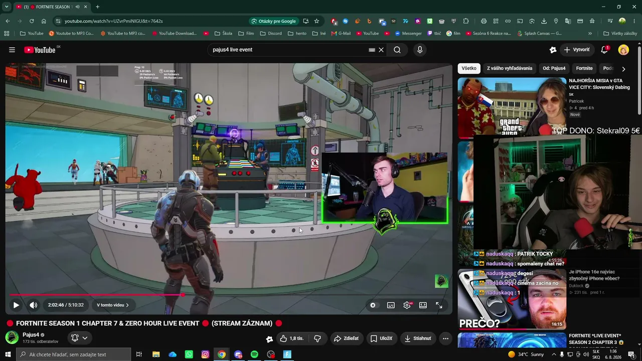Open Chrome three-dot menu
Viewport: 642px width, 361px height.
point(634,21)
